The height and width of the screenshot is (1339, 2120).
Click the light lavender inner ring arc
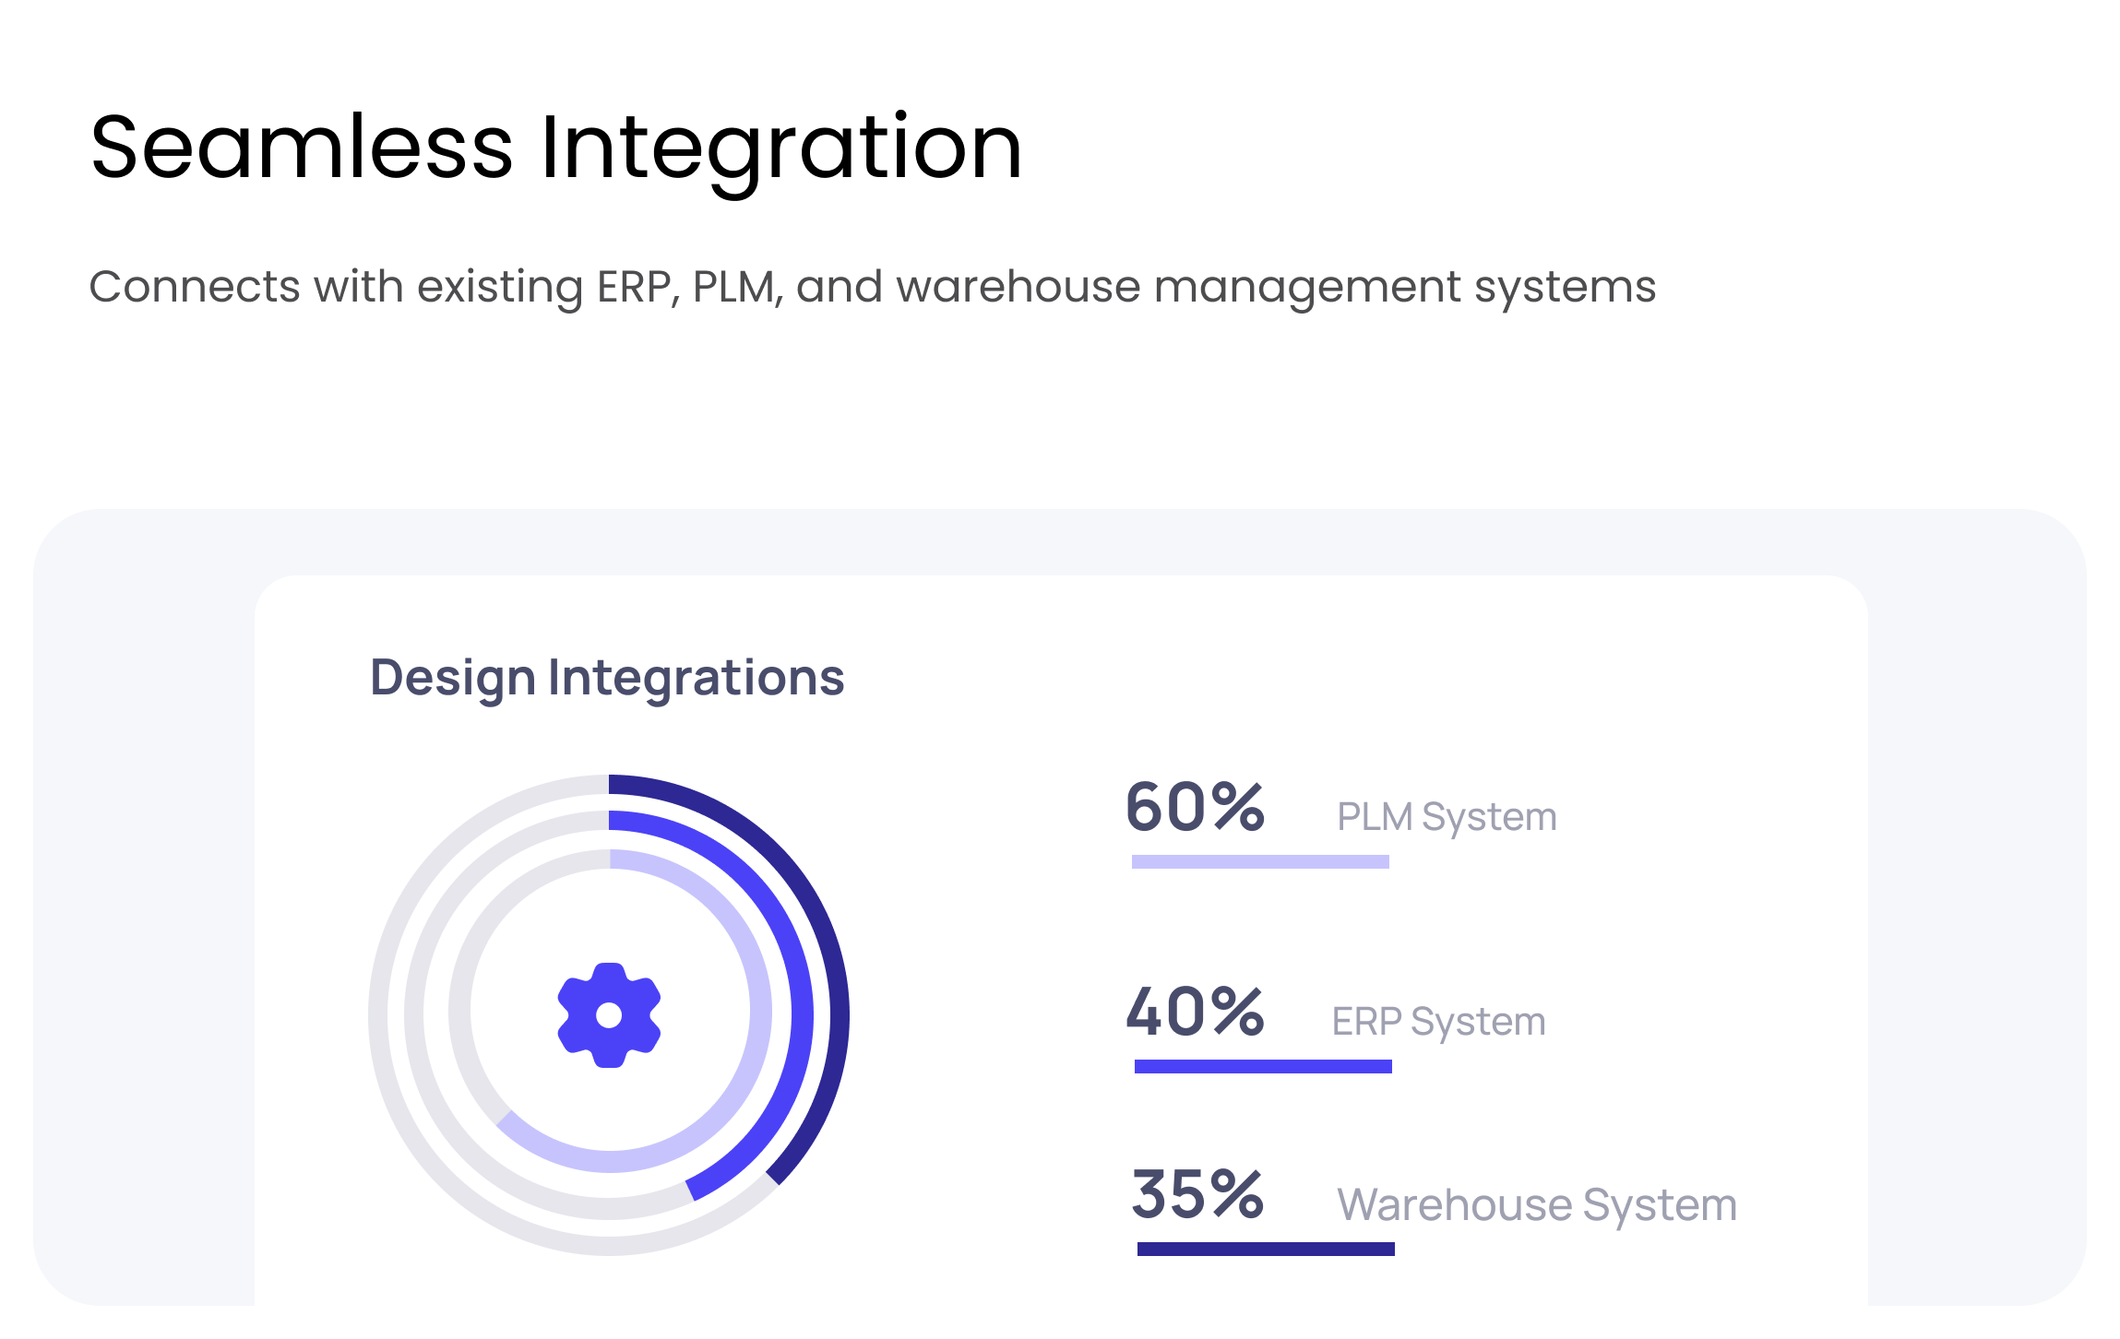(760, 1014)
